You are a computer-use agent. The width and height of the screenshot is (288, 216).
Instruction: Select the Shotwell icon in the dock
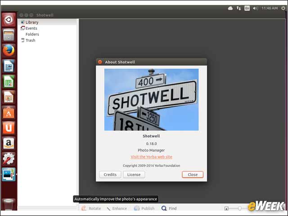pyautogui.click(x=9, y=174)
